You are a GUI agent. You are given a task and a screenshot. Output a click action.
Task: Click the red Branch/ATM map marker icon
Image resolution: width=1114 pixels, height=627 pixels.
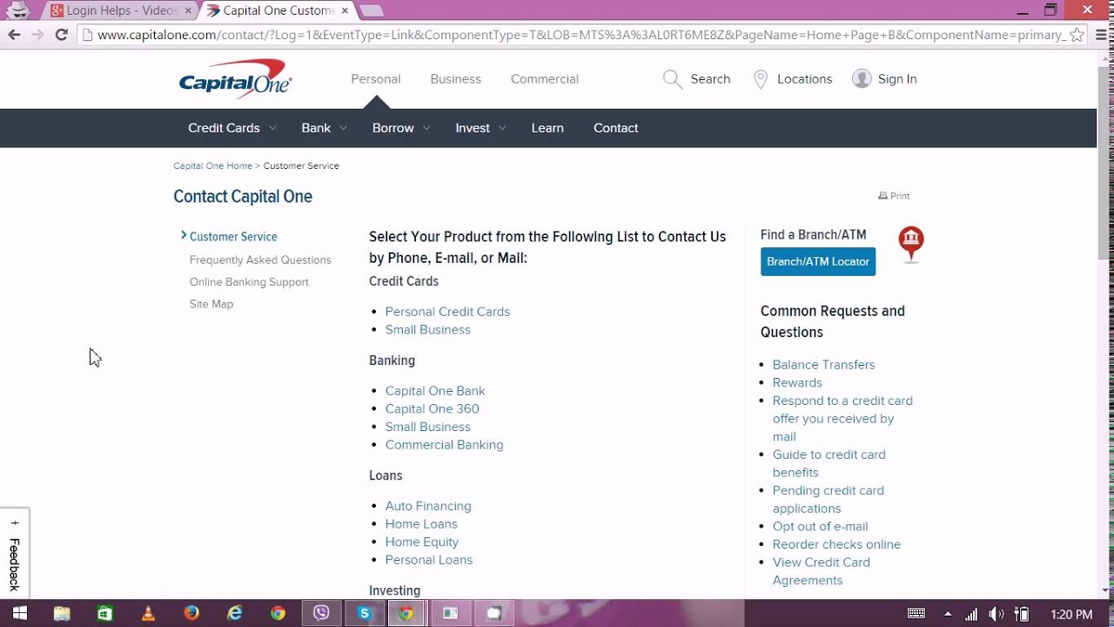pyautogui.click(x=911, y=245)
